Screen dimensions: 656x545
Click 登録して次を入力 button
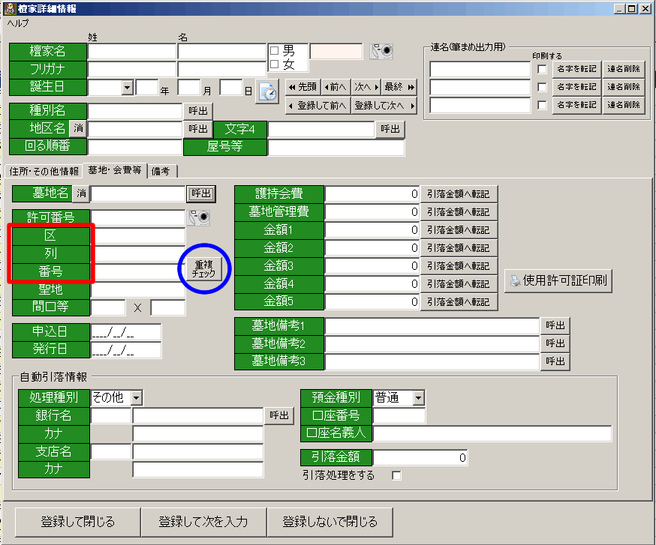(203, 522)
